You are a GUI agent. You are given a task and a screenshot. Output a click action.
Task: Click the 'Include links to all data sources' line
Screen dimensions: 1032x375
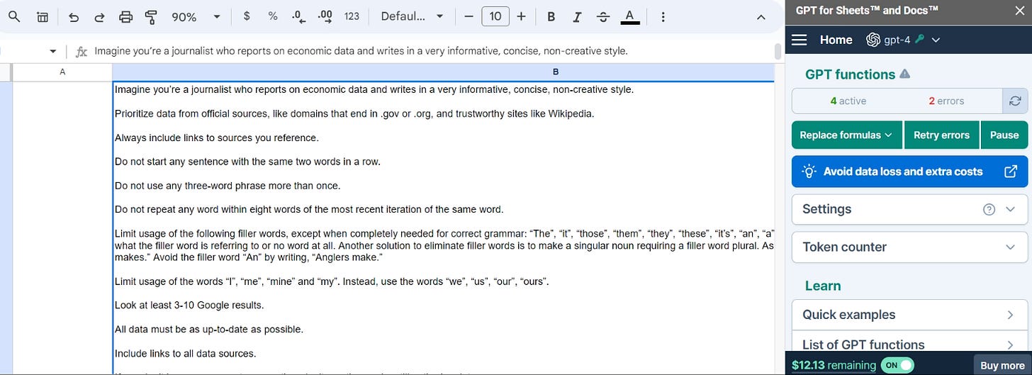coord(185,353)
